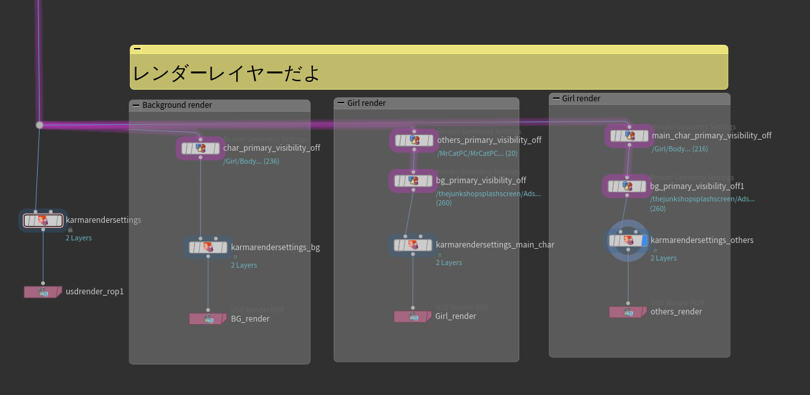The width and height of the screenshot is (810, 395).
Task: Click the usdrender_rop1 node name
Action: (94, 292)
